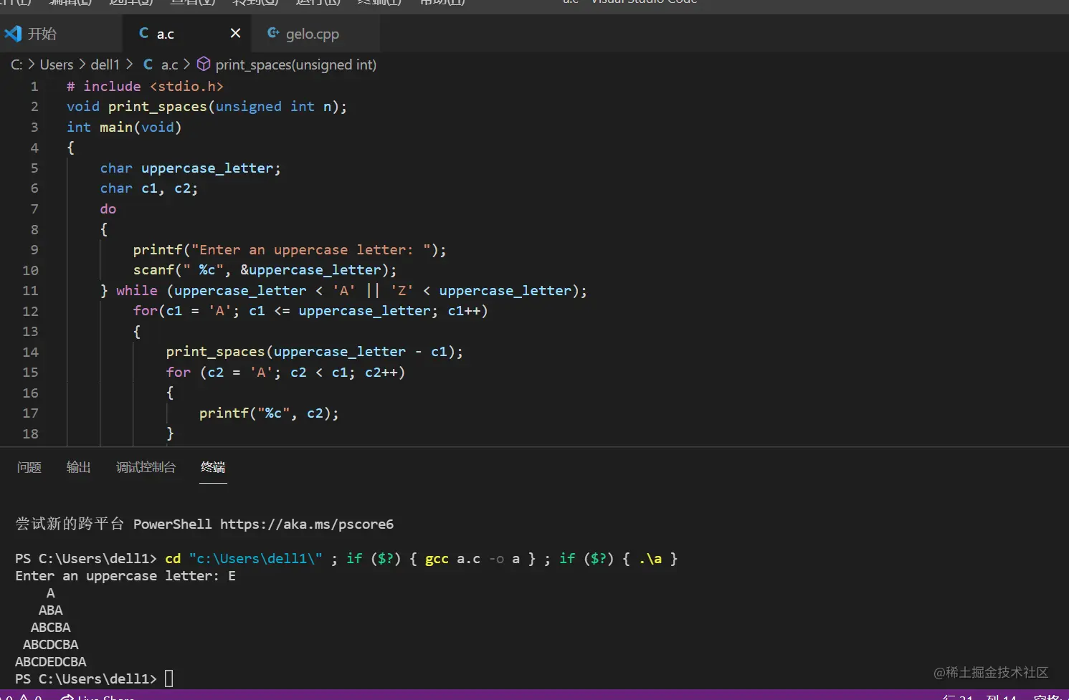Viewport: 1069px width, 700px height.
Task: Click 'void print_spaces(unsigned int n);' declaration line
Action: pyautogui.click(x=206, y=106)
